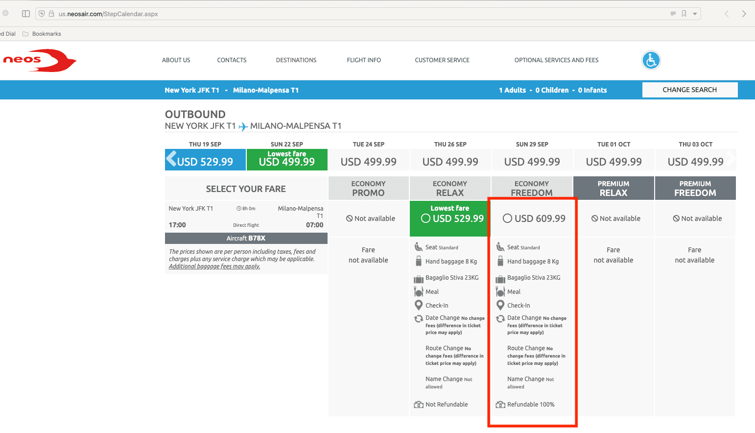Click the bookmark icon in address bar

coord(684,14)
